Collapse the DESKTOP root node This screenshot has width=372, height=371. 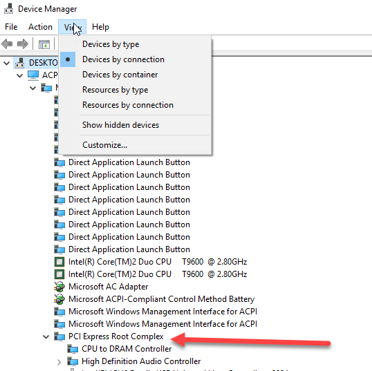[x=7, y=63]
